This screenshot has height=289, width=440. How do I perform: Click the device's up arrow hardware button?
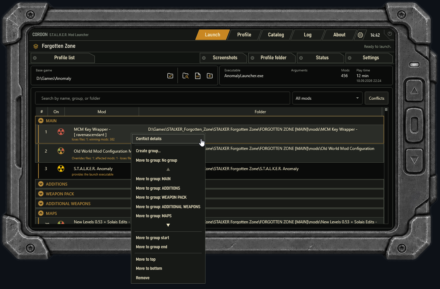(x=414, y=91)
